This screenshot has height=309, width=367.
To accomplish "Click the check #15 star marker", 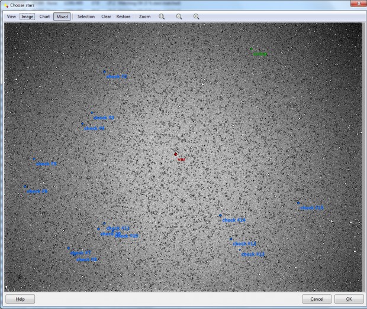I will click(298, 203).
